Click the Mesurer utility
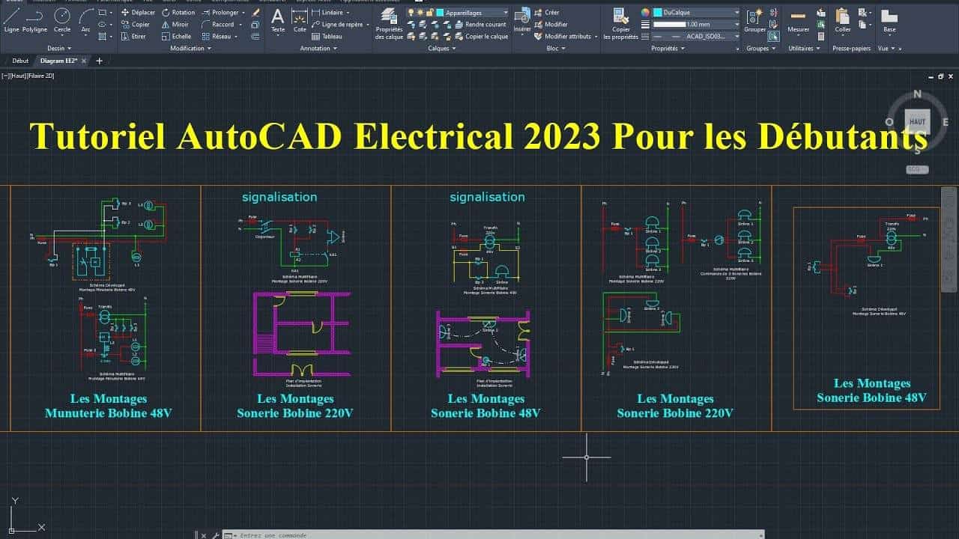959x539 pixels. [799, 20]
